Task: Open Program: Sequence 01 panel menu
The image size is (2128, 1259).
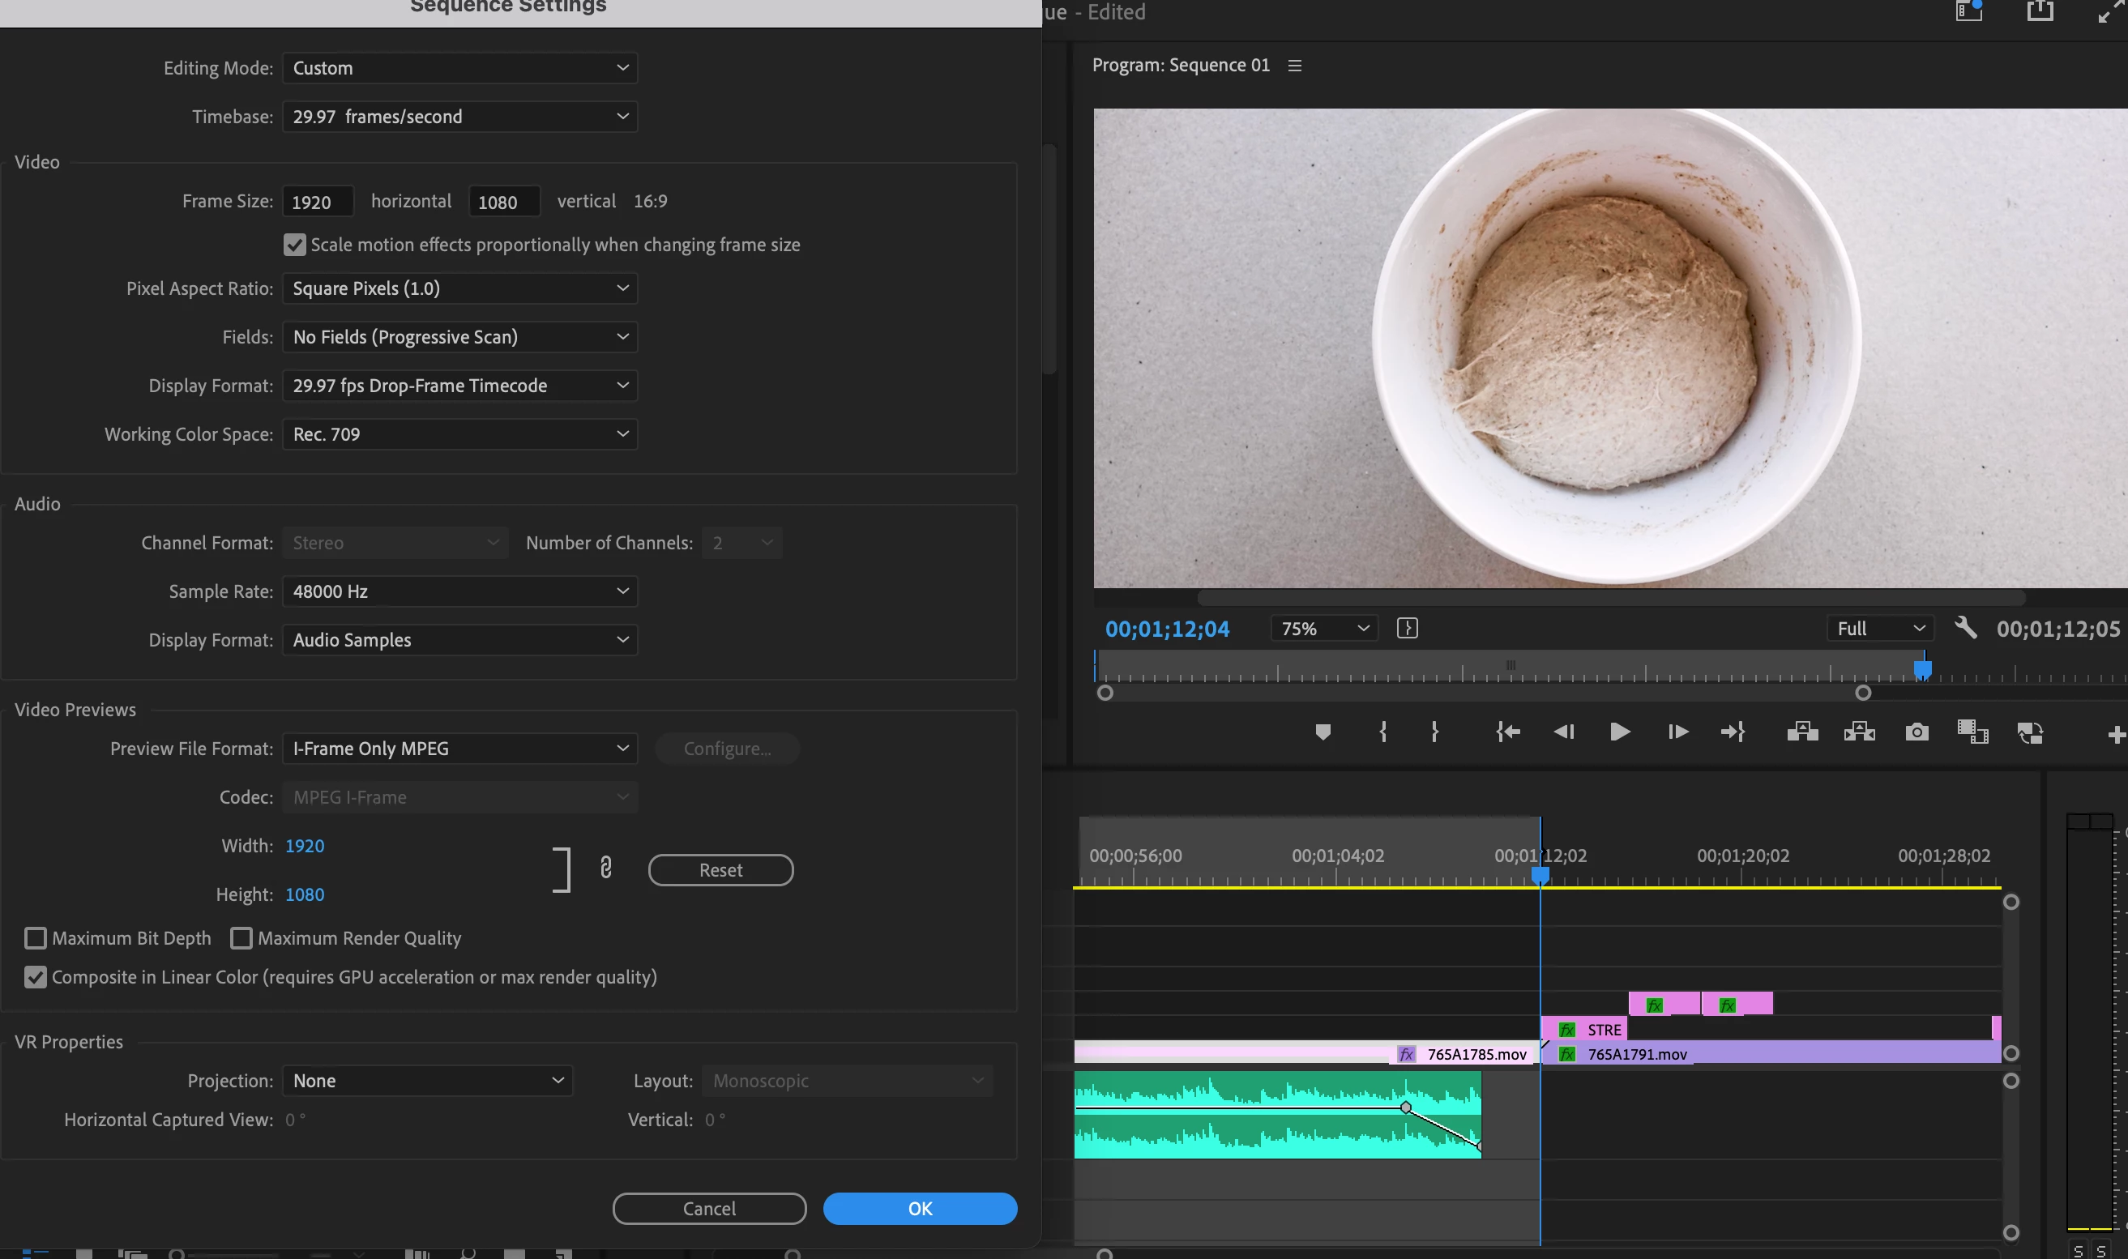Action: (1294, 66)
